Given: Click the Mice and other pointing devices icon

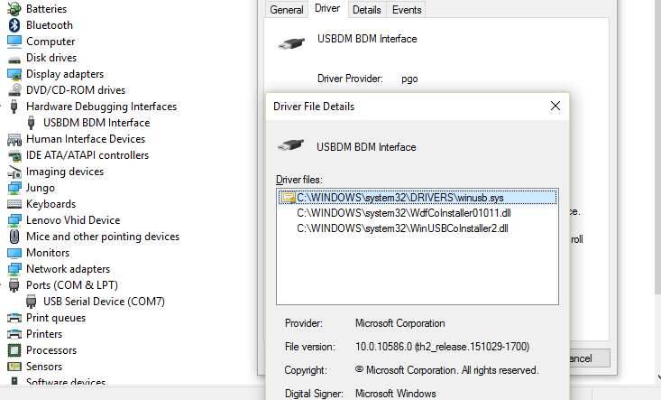Looking at the screenshot, I should pyautogui.click(x=14, y=237).
